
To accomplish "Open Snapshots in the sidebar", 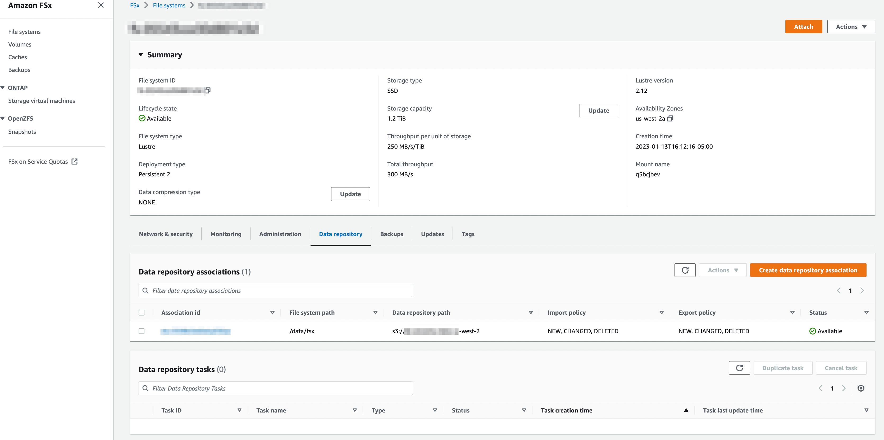I will (x=22, y=132).
